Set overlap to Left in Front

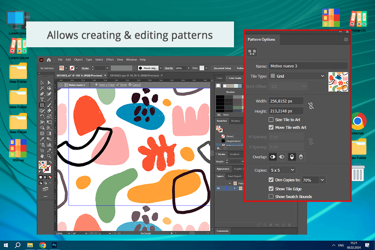coord(273,157)
